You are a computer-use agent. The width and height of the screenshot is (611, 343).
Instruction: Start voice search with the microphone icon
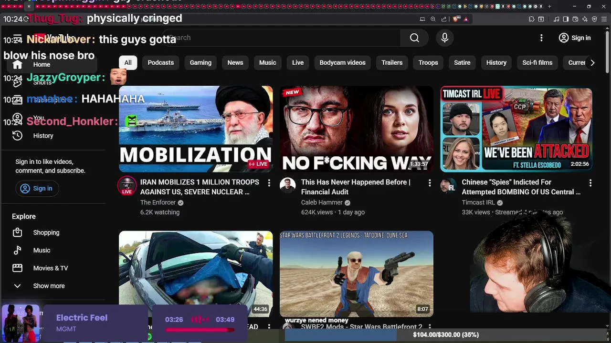(x=445, y=38)
